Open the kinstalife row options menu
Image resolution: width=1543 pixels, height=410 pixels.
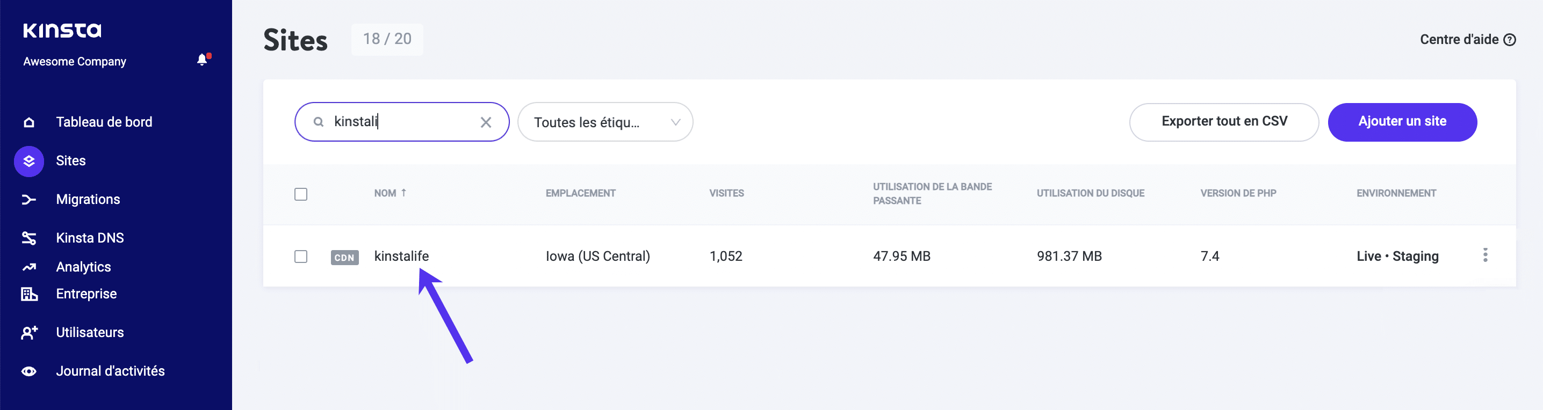point(1486,255)
